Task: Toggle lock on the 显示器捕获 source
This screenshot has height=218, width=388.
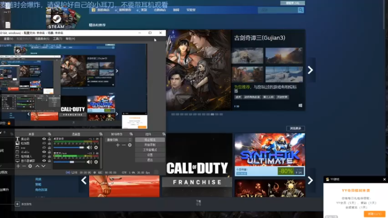Action: 49,161
